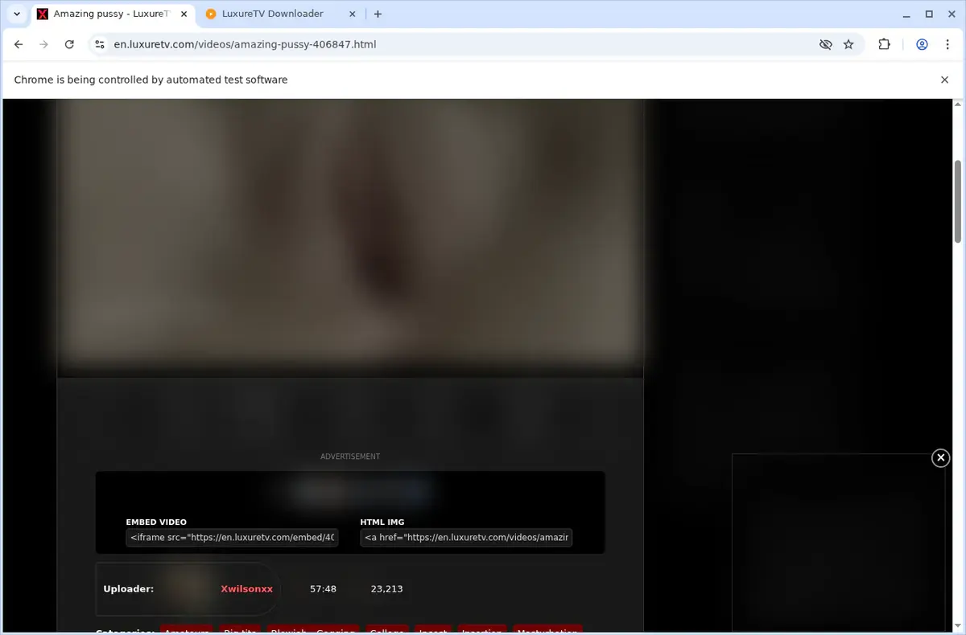Click the vertical page scrollbar thumb
This screenshot has height=635, width=966.
[x=958, y=201]
